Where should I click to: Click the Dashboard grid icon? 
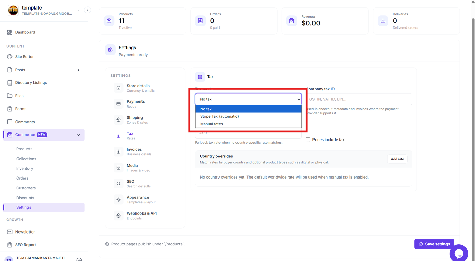click(9, 32)
